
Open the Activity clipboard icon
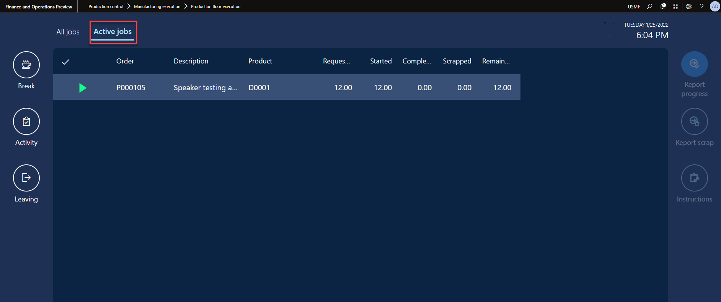coord(26,121)
